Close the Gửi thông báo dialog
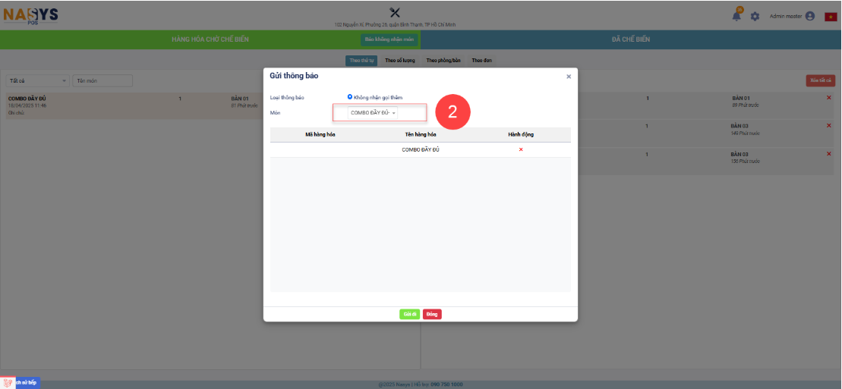This screenshot has height=389, width=842. coord(569,77)
